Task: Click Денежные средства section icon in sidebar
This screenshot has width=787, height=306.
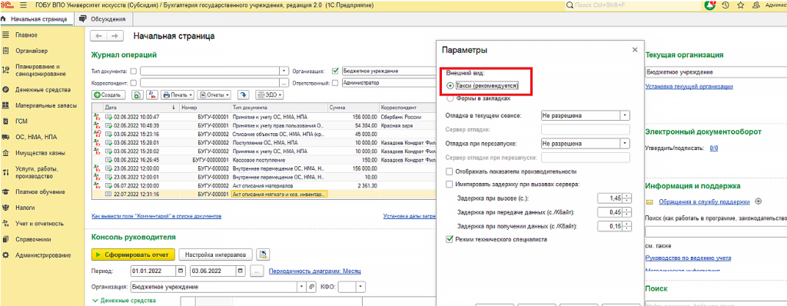Action: tap(5, 90)
